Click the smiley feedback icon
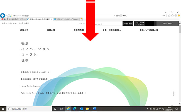 tap(179, 16)
